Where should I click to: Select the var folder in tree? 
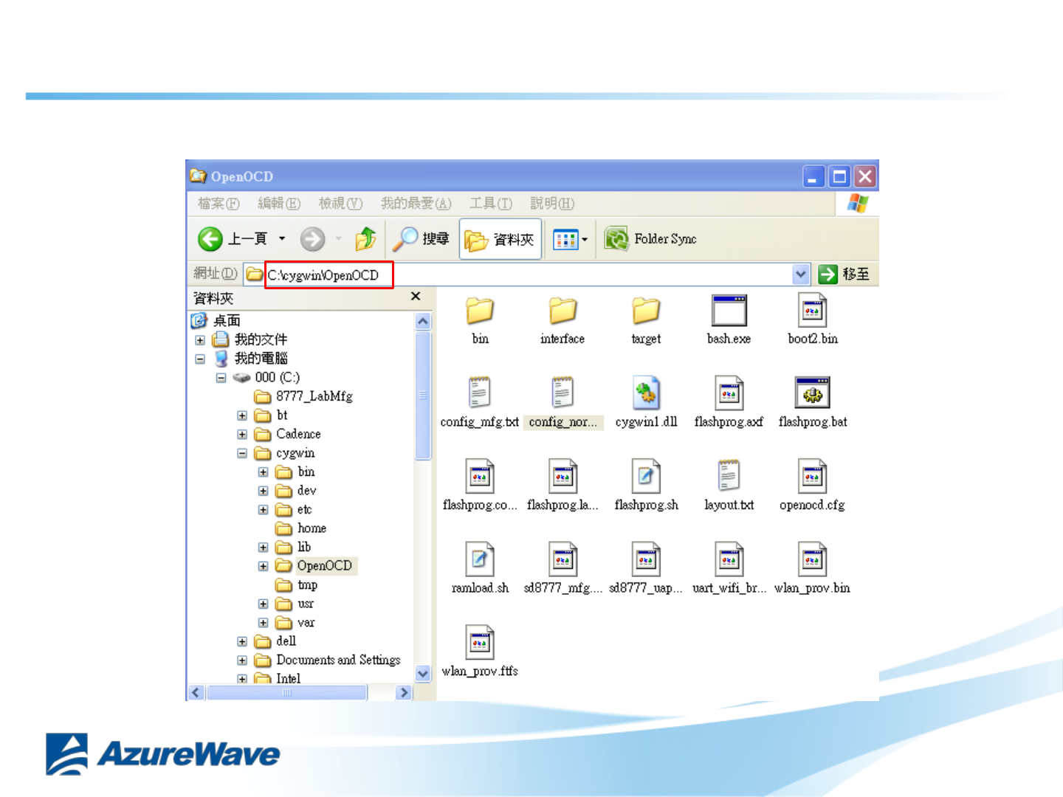point(295,623)
